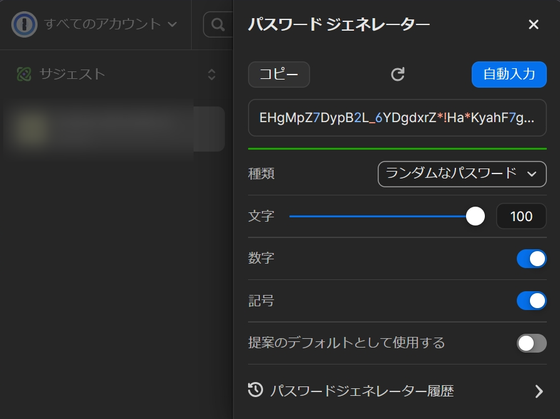Click the blurred suggested item row

point(114,129)
